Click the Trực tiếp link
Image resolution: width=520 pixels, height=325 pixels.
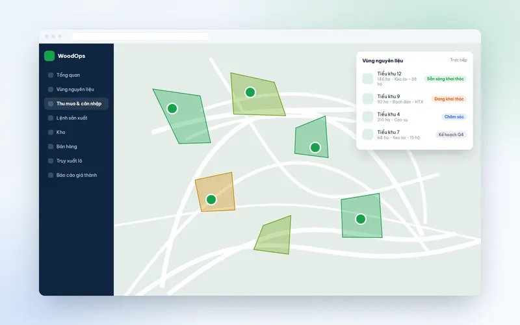click(x=458, y=60)
